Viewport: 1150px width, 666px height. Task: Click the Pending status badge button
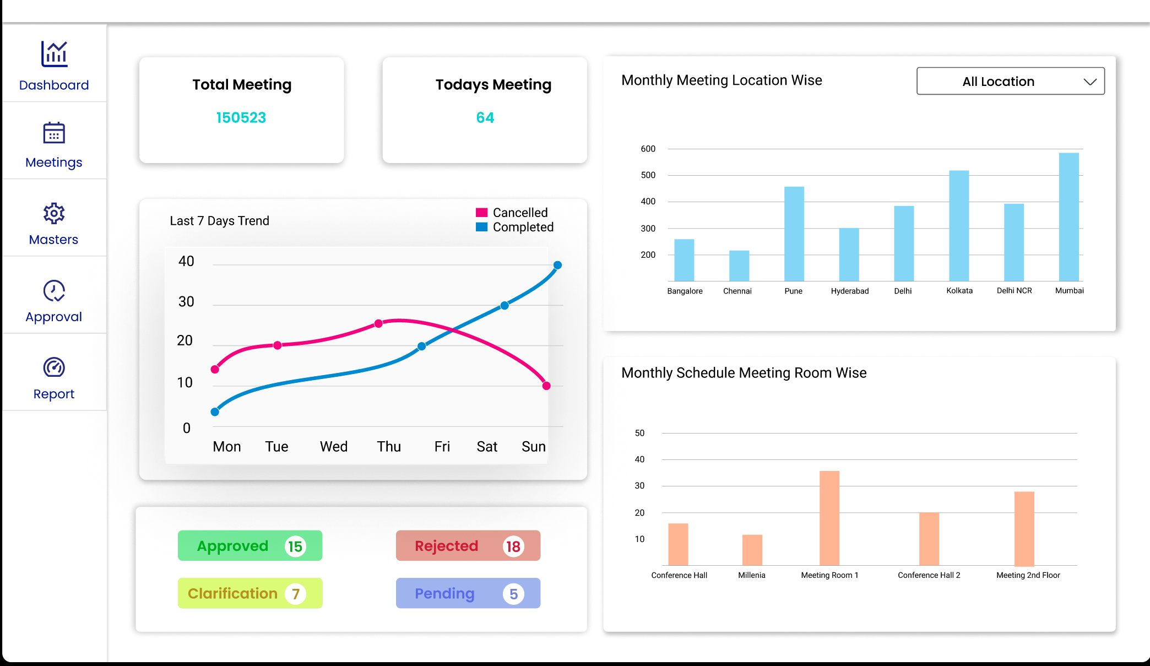(467, 592)
